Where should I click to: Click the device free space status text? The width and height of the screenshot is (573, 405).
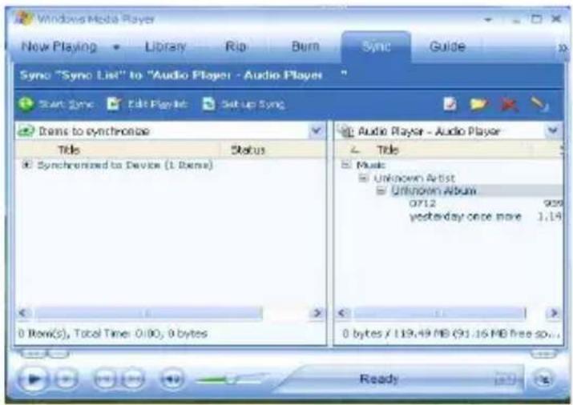click(451, 333)
